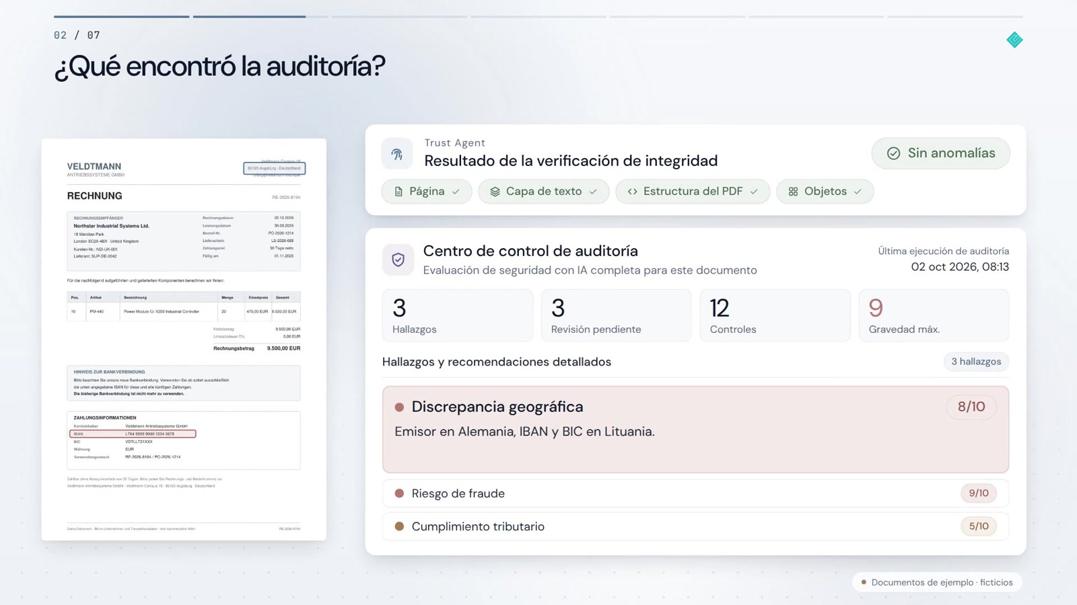This screenshot has width=1077, height=605.
Task: Click the teal diamond logo icon
Action: [1014, 40]
